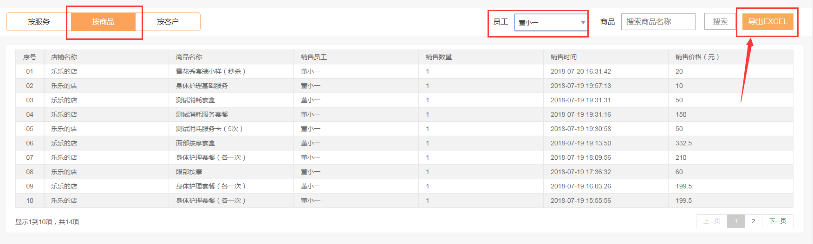The image size is (813, 244).
Task: Select row 04 测试消耗服务套餐
Action: coord(404,114)
